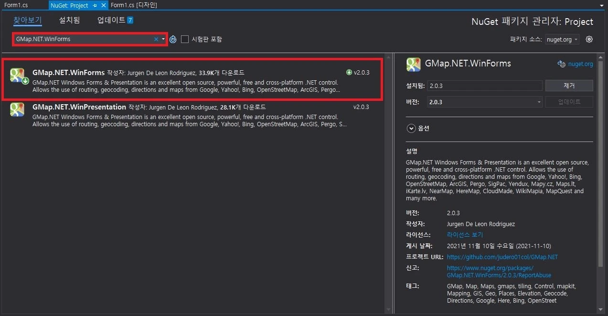Click the GMap.NET.WinPresentation package icon
Image resolution: width=608 pixels, height=316 pixels.
click(18, 109)
